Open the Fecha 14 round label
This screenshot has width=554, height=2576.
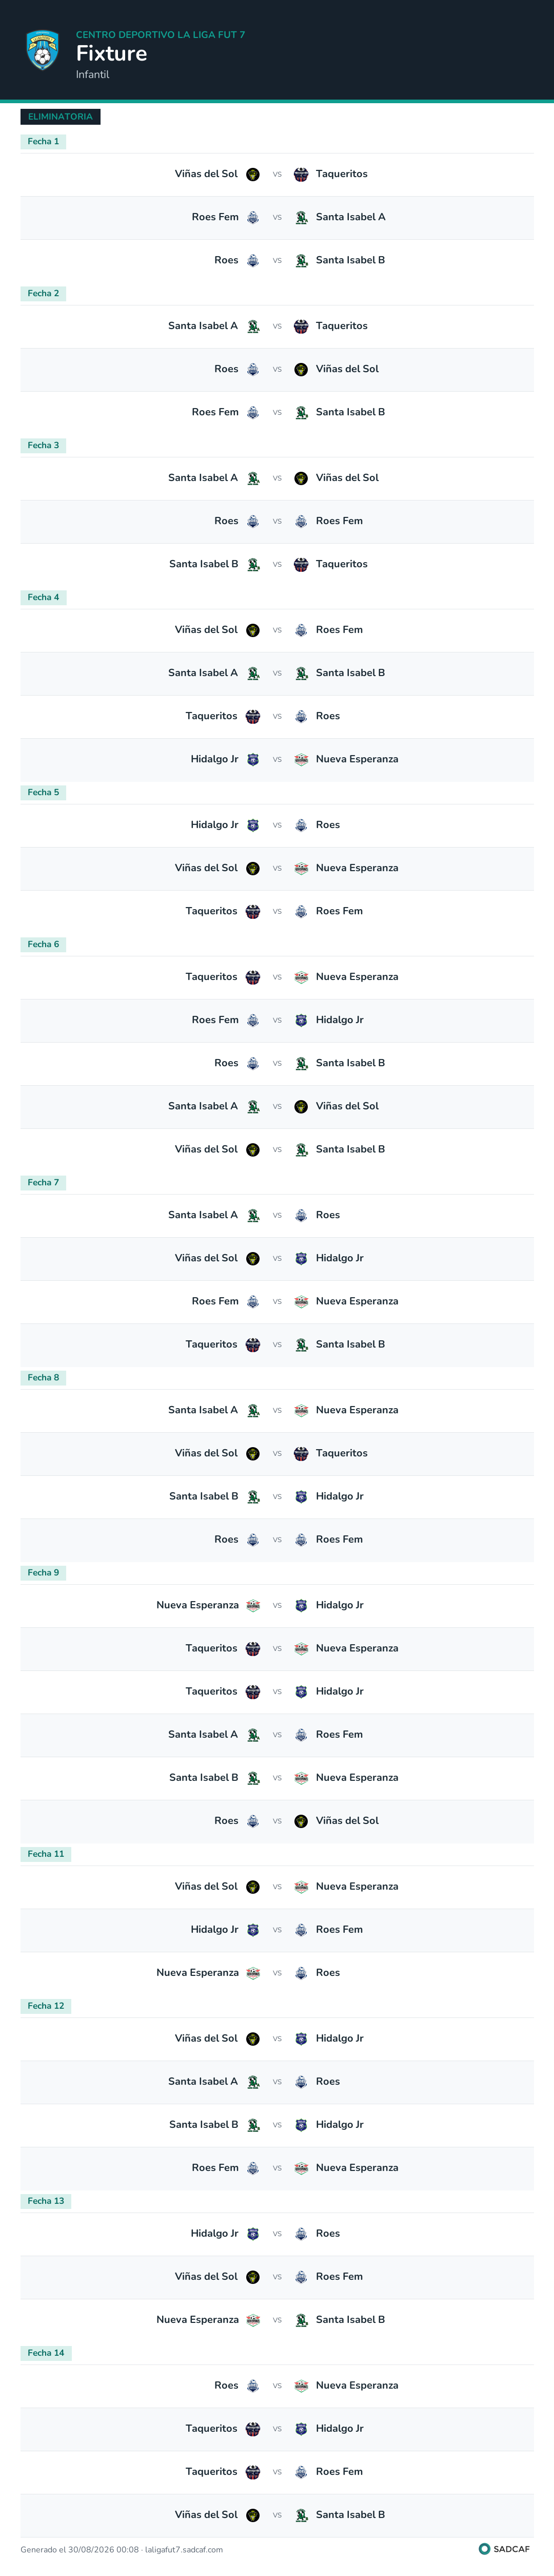[x=46, y=2353]
